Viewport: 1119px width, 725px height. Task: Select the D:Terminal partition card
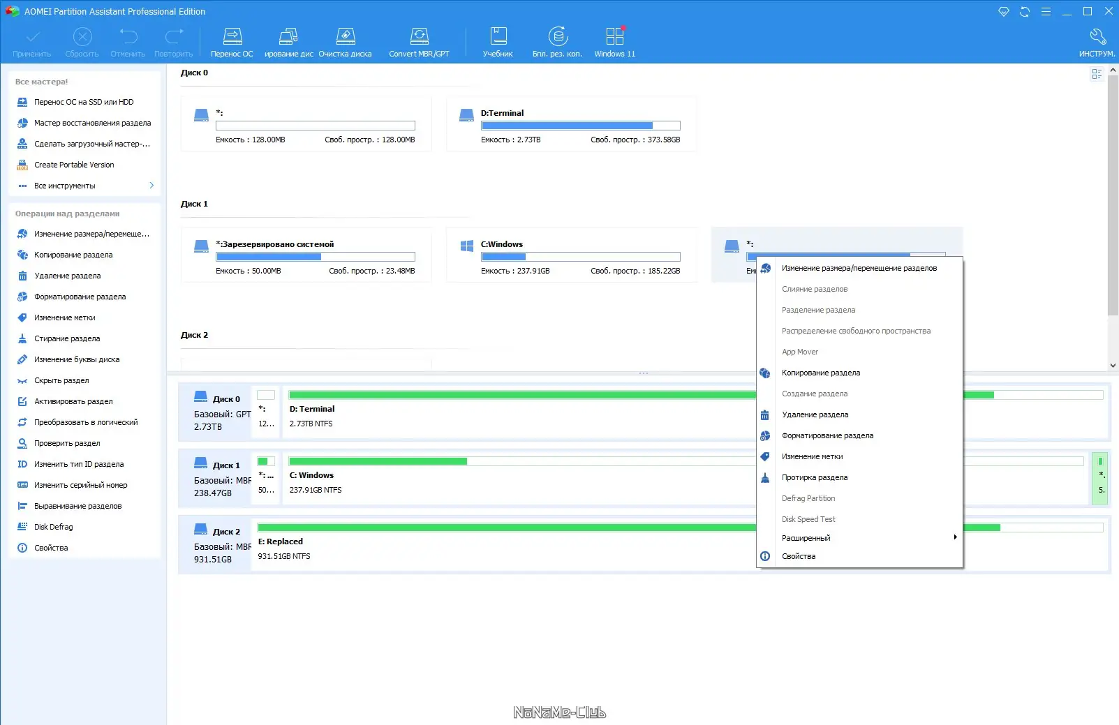click(x=572, y=124)
